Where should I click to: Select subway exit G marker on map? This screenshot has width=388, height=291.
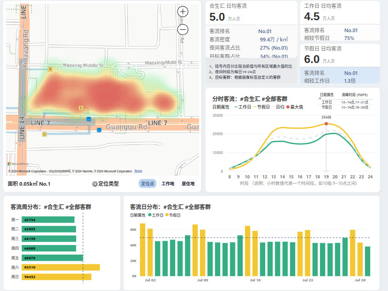pos(44,134)
